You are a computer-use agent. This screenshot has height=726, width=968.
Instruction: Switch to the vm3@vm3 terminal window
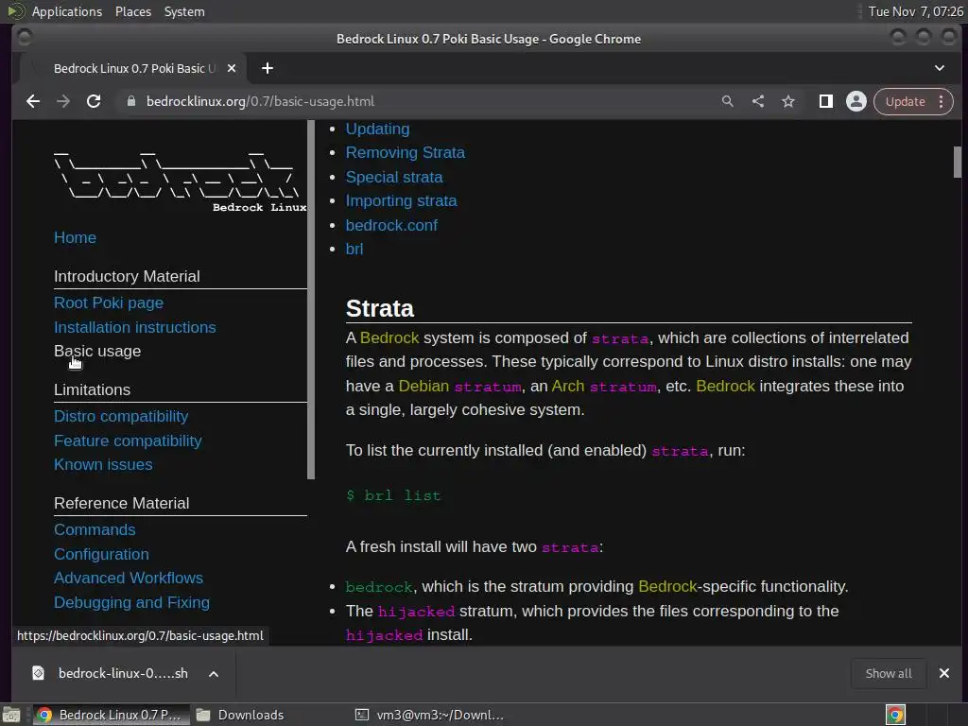click(x=430, y=715)
